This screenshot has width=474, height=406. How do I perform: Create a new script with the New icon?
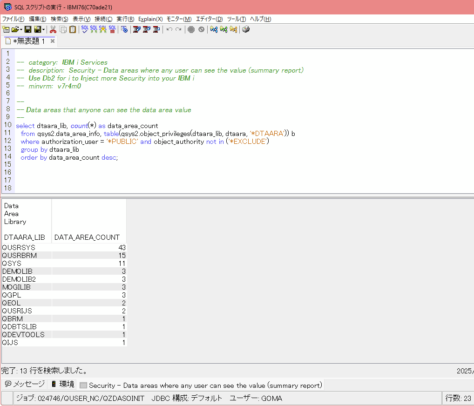click(x=6, y=29)
